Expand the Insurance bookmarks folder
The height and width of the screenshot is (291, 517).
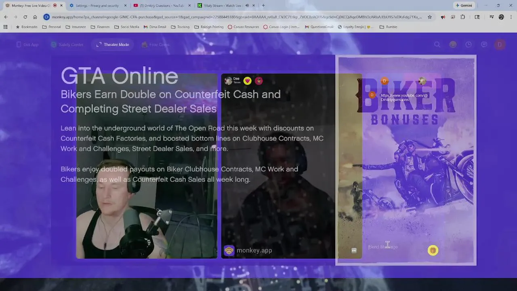point(76,27)
